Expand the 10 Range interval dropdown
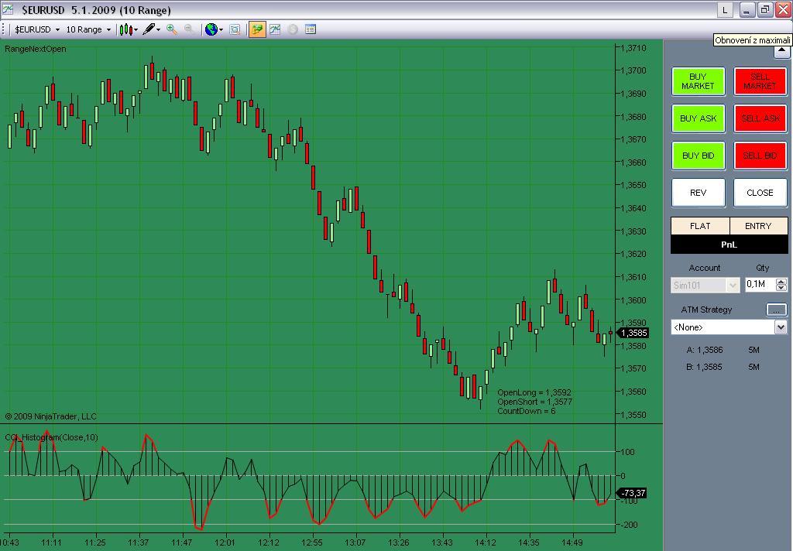 coord(88,29)
